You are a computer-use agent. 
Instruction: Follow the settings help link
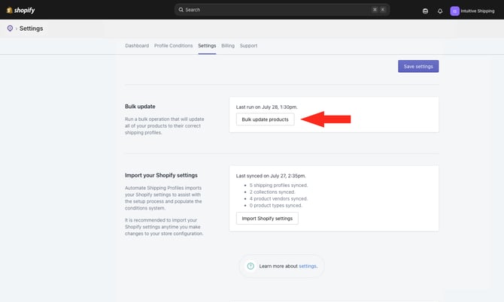(308, 266)
